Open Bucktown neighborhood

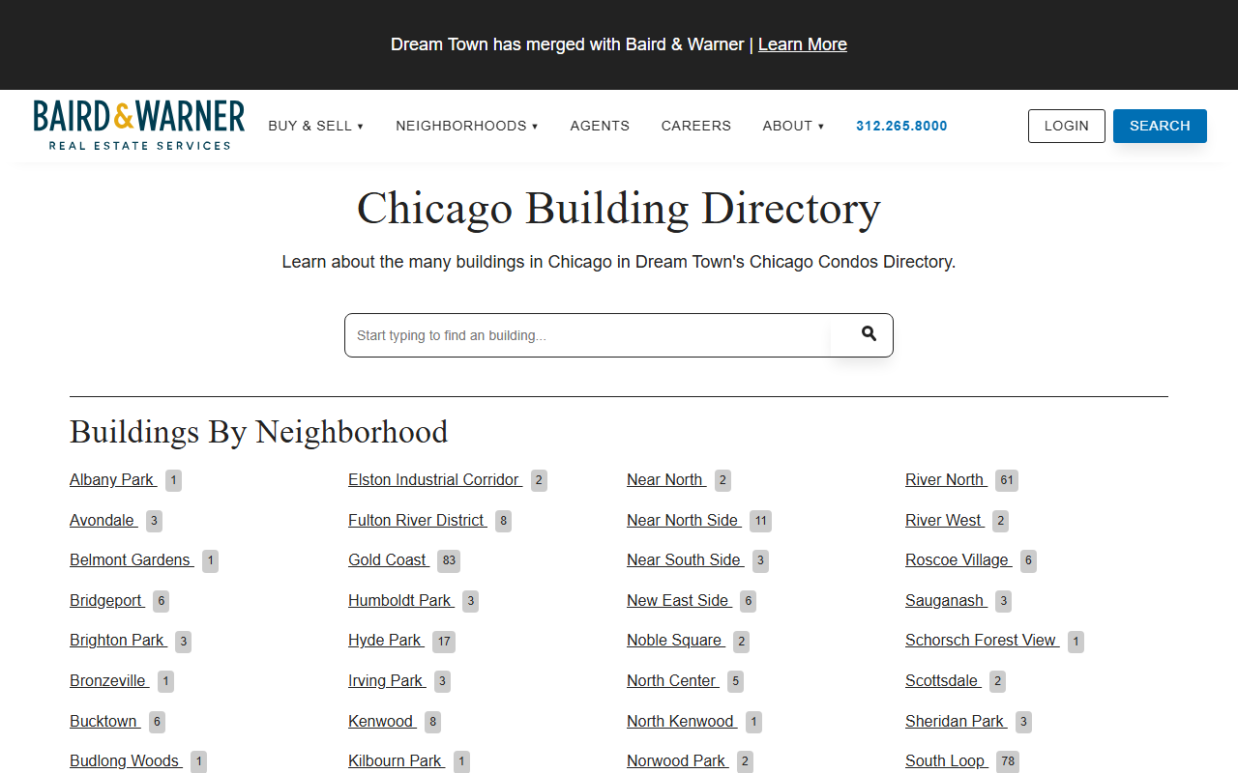coord(104,721)
